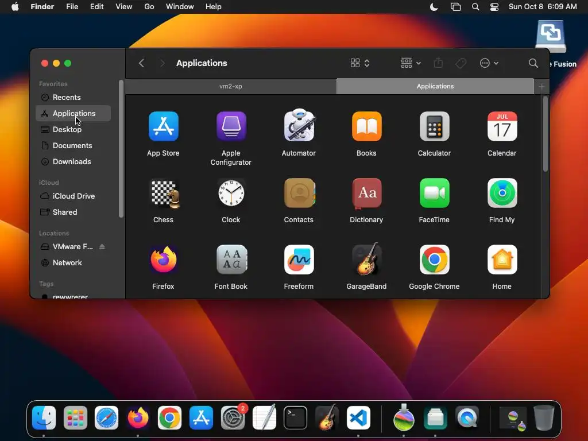The height and width of the screenshot is (441, 588).
Task: Open the Find My app
Action: 502,193
